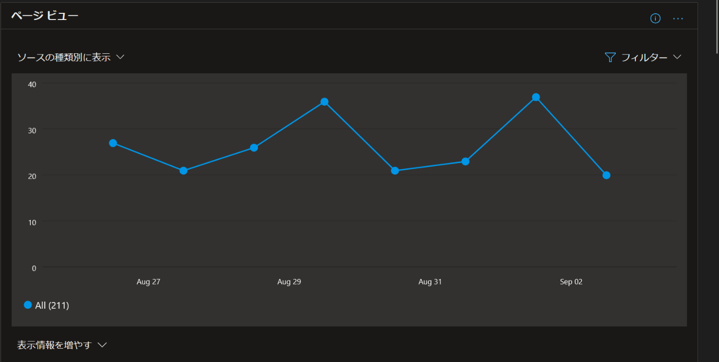The image size is (719, 362).
Task: Expand 表示情報を増やす section
Action: pos(62,345)
